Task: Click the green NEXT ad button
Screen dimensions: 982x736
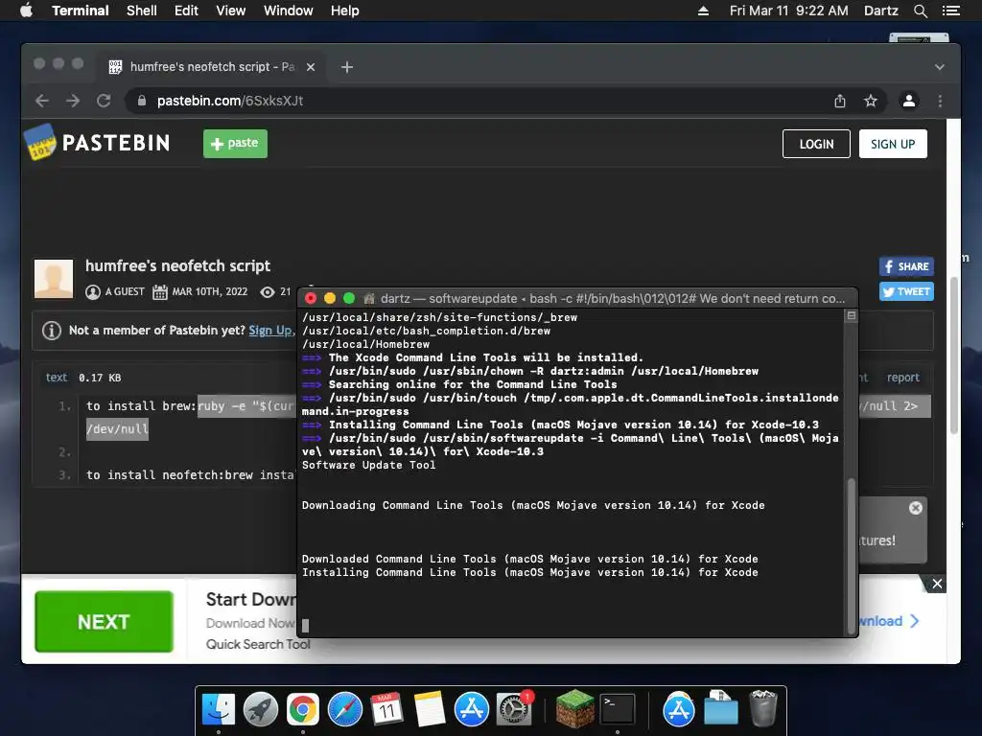Action: pos(104,621)
